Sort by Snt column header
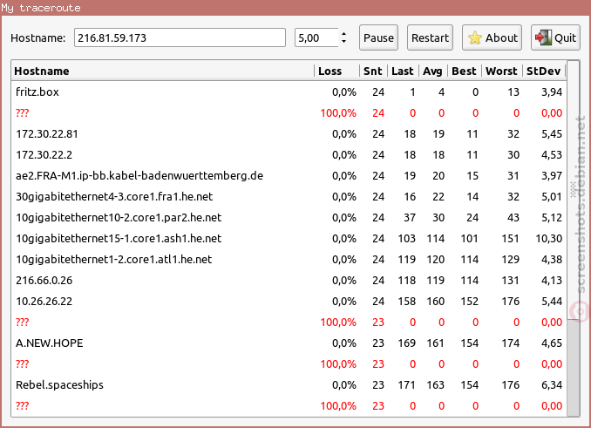 373,71
